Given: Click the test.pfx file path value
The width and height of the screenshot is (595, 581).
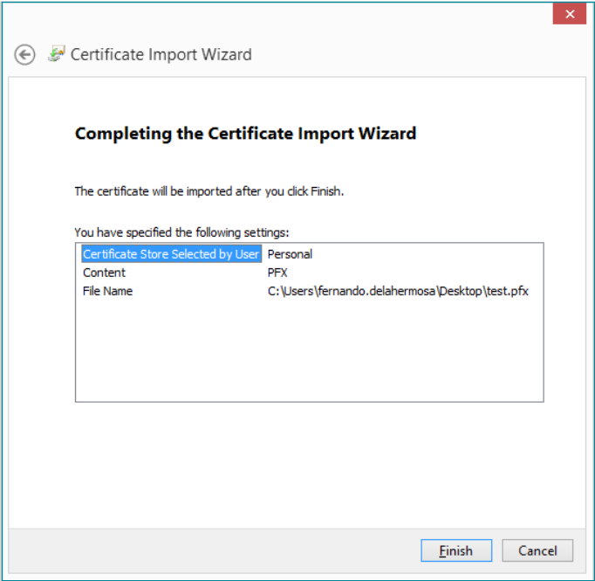Looking at the screenshot, I should pos(398,291).
